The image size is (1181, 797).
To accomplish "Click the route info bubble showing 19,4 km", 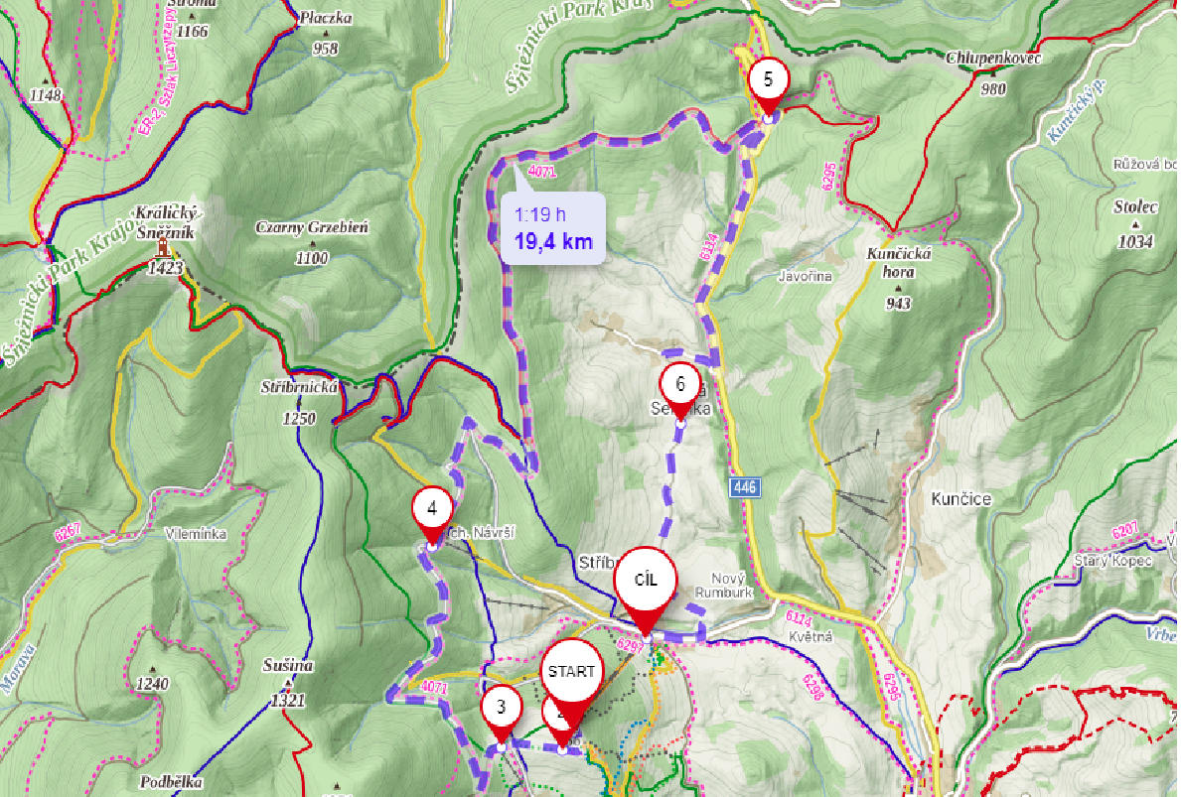I will pyautogui.click(x=553, y=227).
